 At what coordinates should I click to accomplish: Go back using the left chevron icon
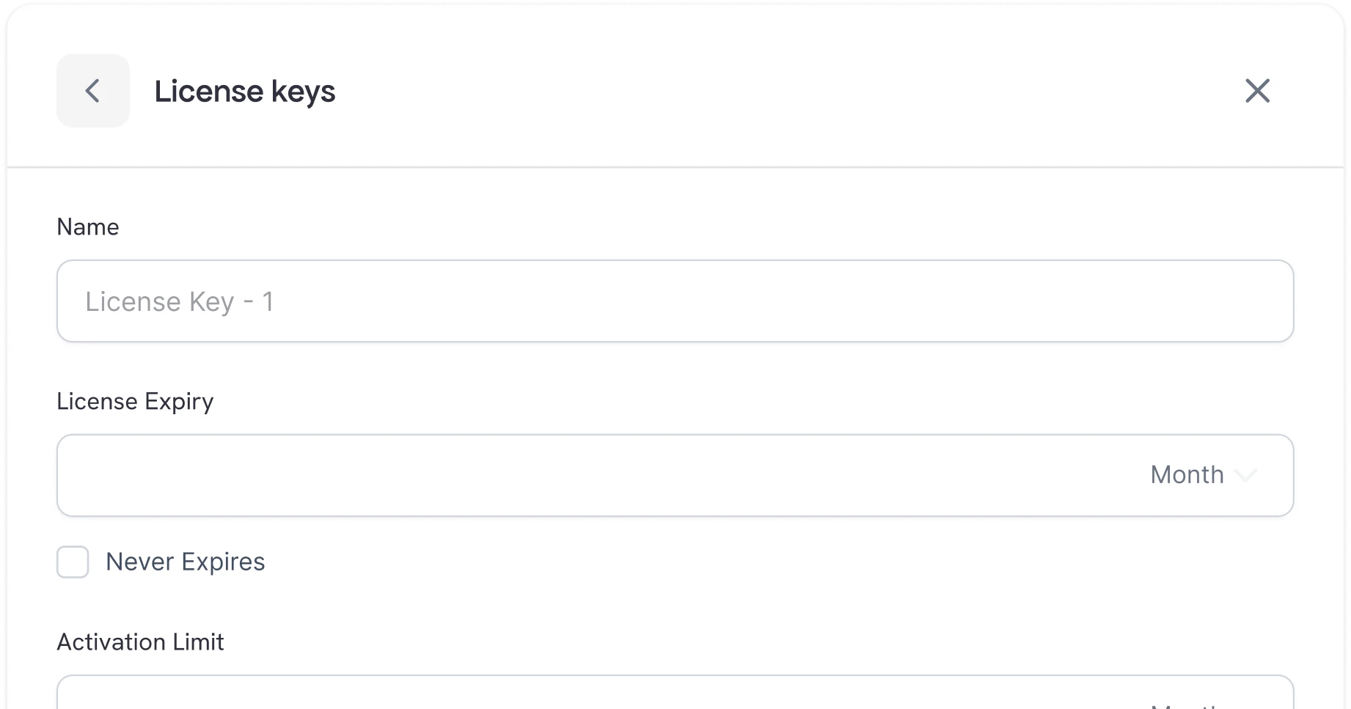[93, 91]
